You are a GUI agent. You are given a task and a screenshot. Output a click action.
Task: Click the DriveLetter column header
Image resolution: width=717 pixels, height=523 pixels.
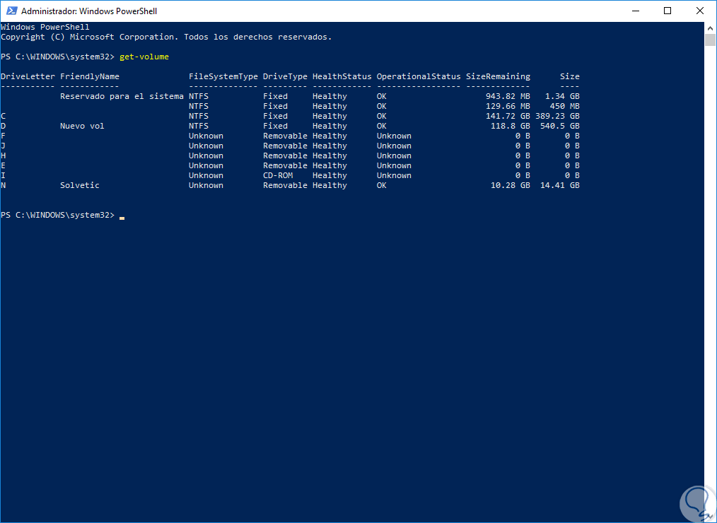pyautogui.click(x=28, y=76)
